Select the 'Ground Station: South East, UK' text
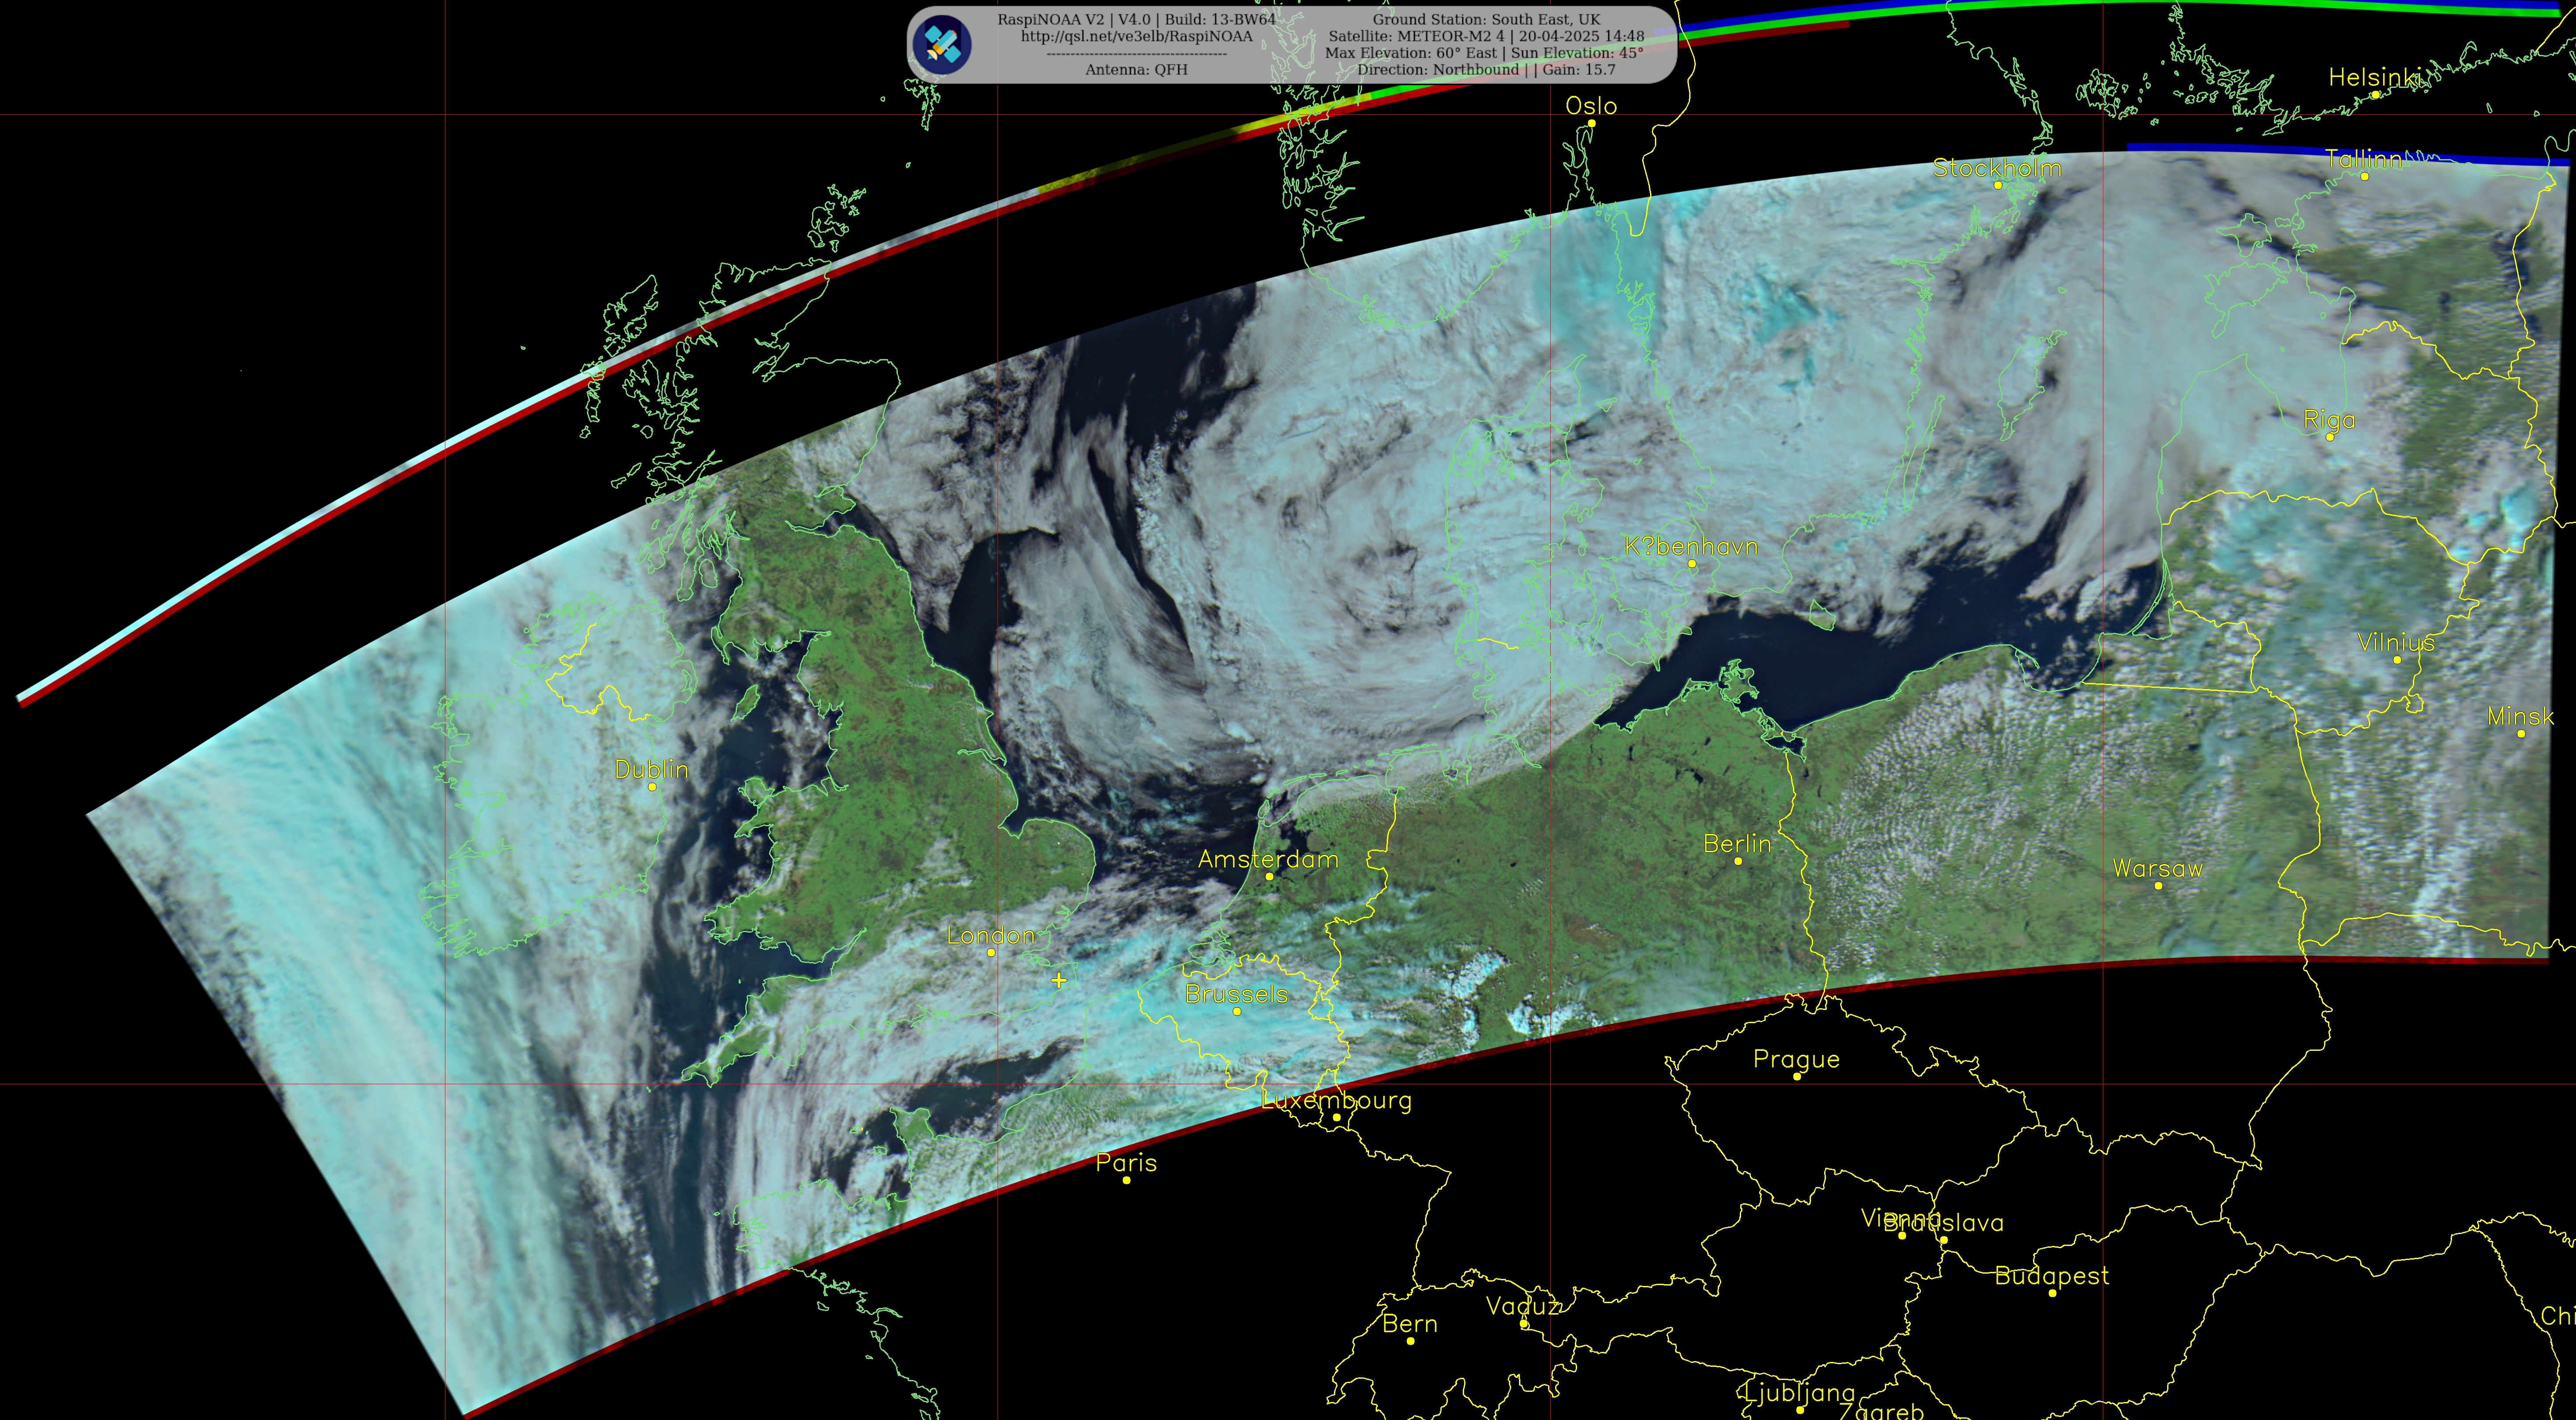Viewport: 2576px width, 1420px height. tap(1486, 19)
